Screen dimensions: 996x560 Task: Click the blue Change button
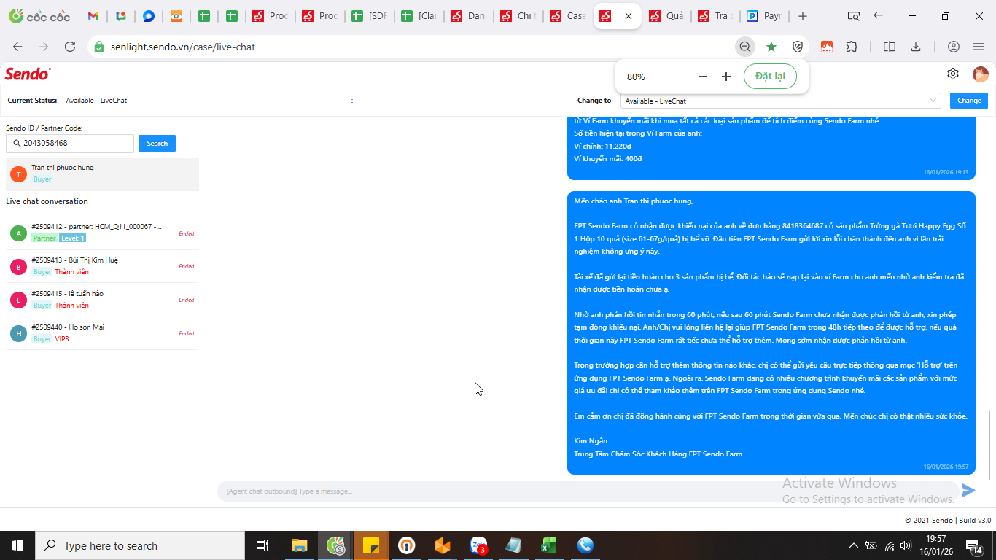(x=969, y=101)
